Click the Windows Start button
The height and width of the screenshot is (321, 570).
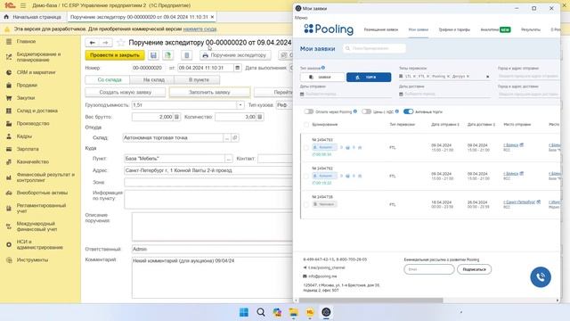[x=244, y=312]
